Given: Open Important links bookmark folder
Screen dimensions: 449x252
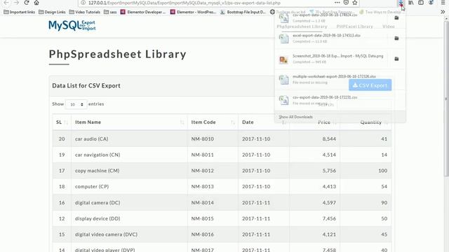Looking at the screenshot, I should (x=19, y=12).
